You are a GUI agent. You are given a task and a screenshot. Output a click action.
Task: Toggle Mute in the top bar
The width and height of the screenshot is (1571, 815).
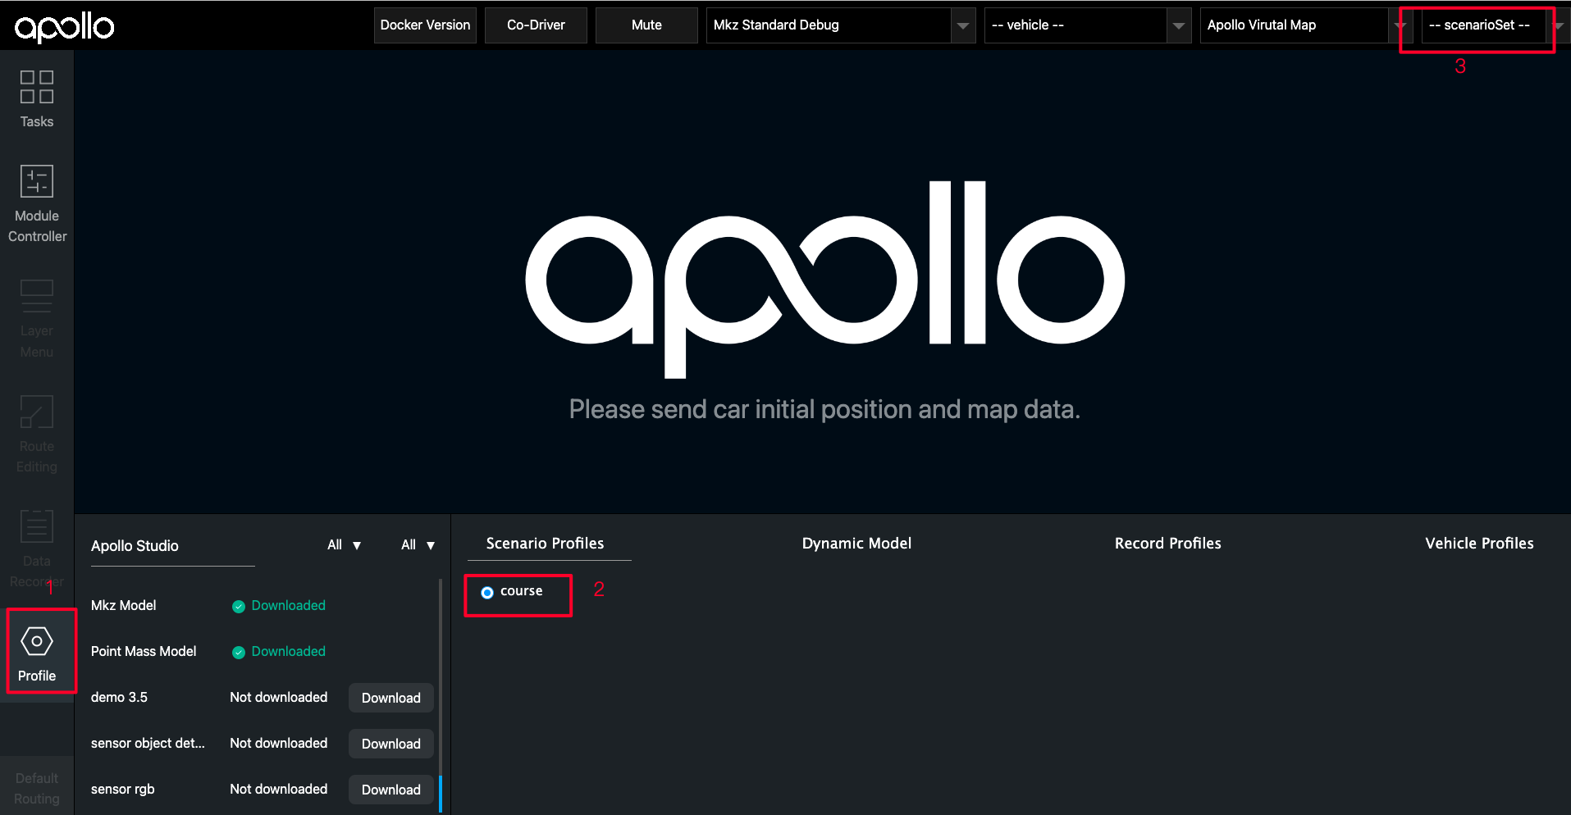[x=646, y=25]
